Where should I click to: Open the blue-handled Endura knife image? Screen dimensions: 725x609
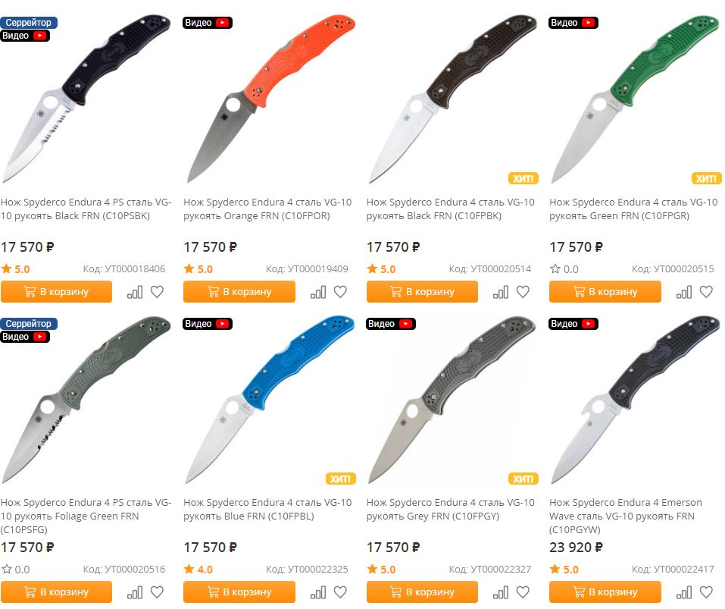(x=269, y=400)
